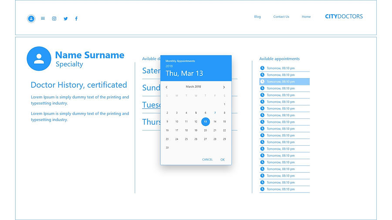
Task: Pick date 25 in calendar
Action: point(186,139)
